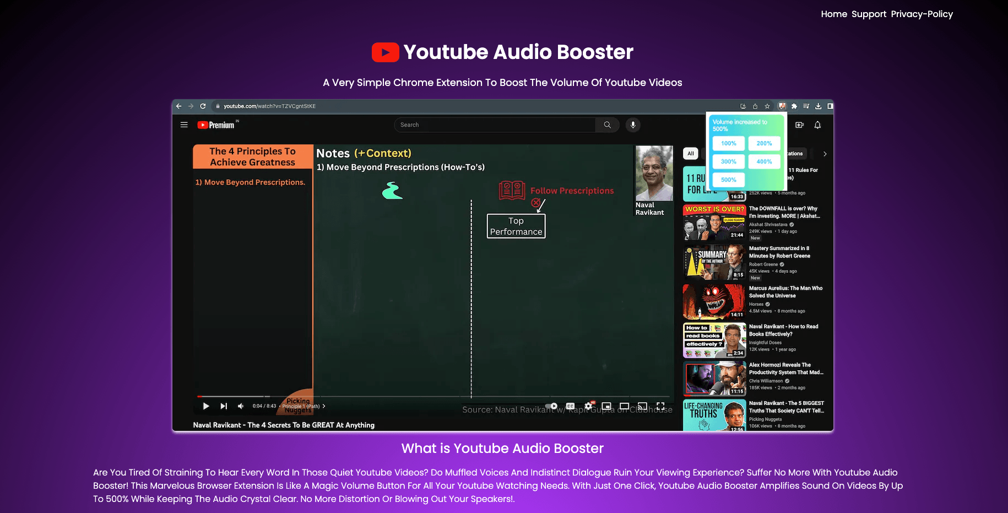Open 'The 5 BIGGEST Truths' video title

(x=787, y=407)
